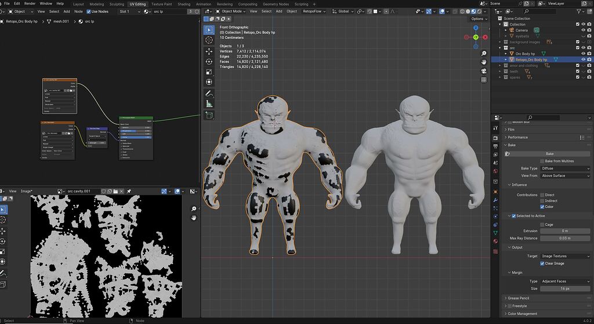Image resolution: width=594 pixels, height=324 pixels.
Task: Open the Margin Type dropdown
Action: tap(565, 281)
